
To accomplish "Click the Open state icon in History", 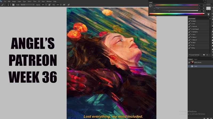I will click(x=192, y=66).
